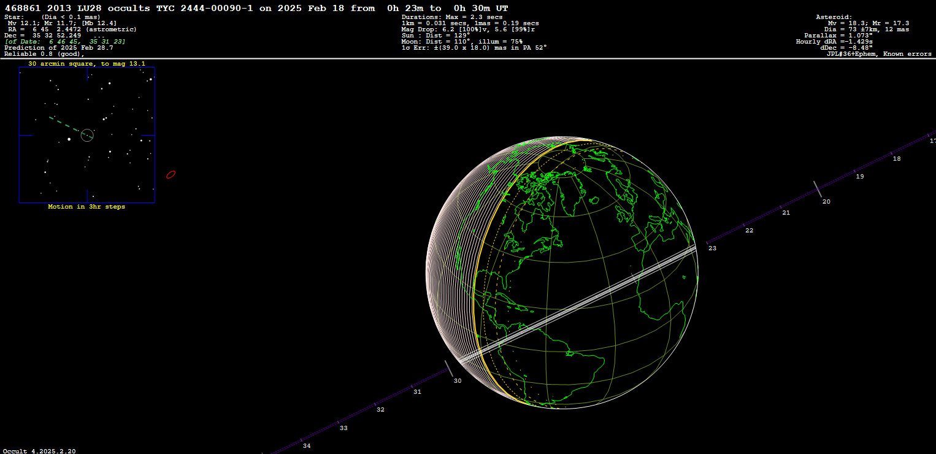The width and height of the screenshot is (936, 454).
Task: Click the red error ellipse beside the star chart
Action: tap(171, 175)
